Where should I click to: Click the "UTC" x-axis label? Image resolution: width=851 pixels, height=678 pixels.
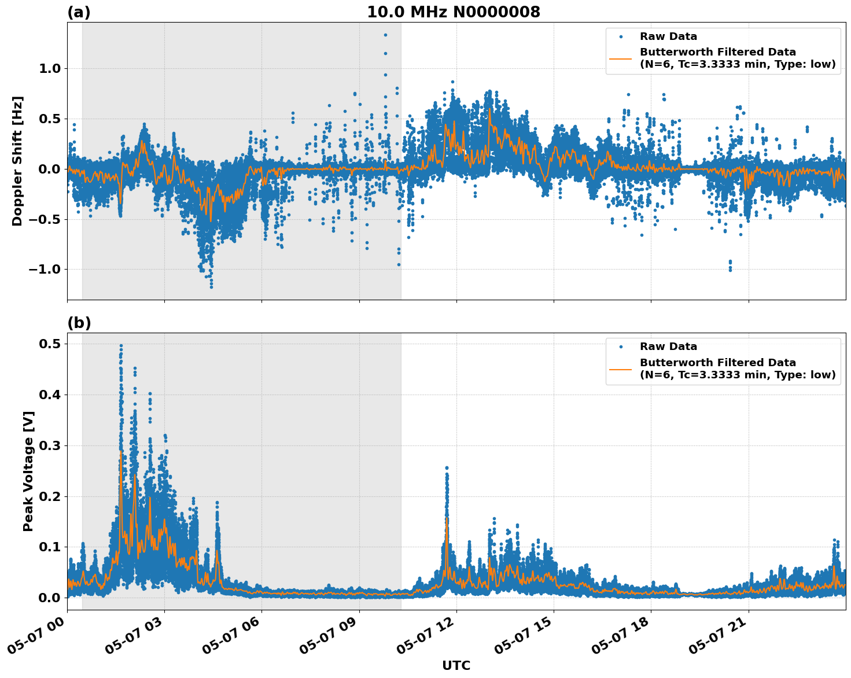(x=456, y=666)
